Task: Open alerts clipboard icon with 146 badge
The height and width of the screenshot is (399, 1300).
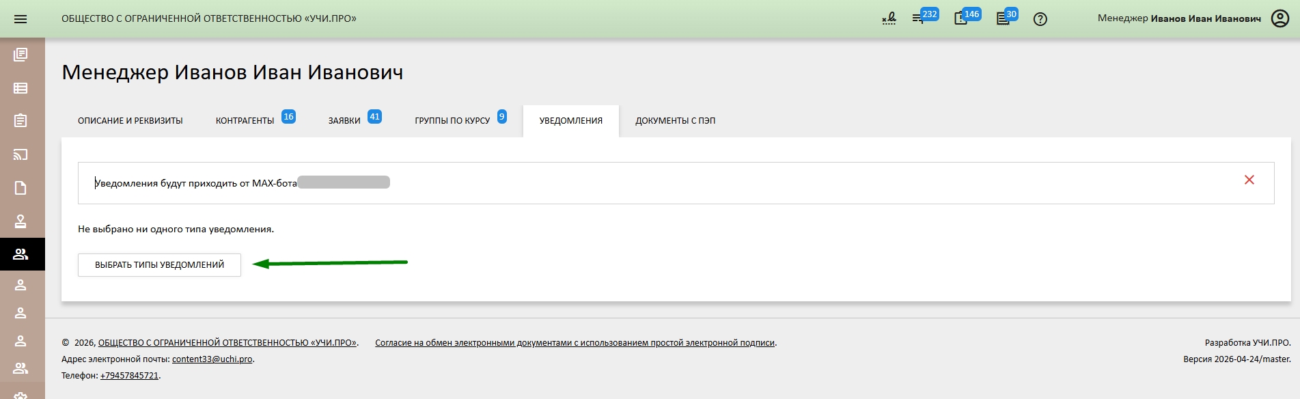Action: [x=961, y=18]
